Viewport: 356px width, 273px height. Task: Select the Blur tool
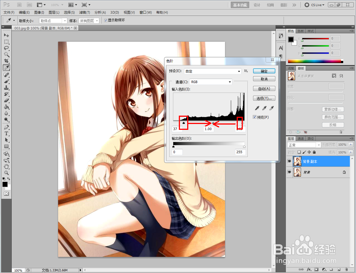point(6,113)
